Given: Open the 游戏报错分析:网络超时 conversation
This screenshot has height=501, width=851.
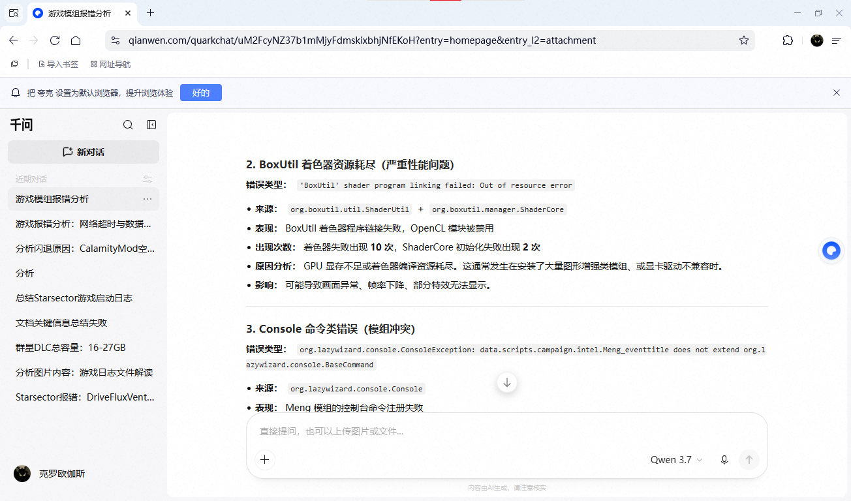Looking at the screenshot, I should [84, 224].
